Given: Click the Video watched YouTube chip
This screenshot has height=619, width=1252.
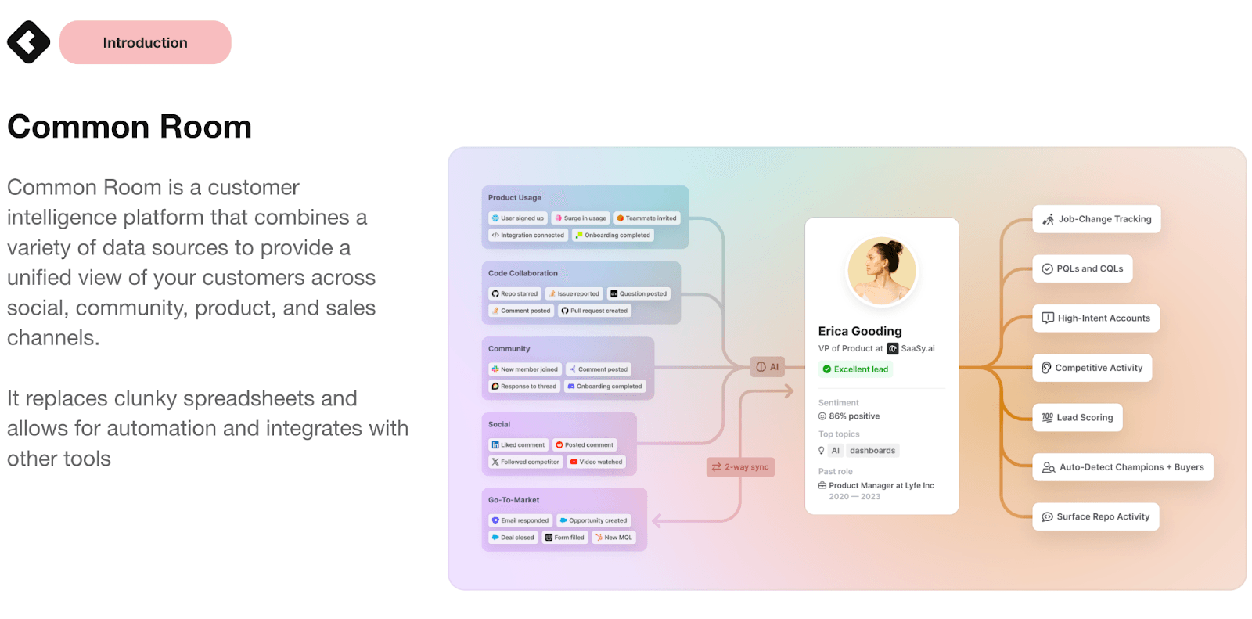Looking at the screenshot, I should click(x=596, y=462).
